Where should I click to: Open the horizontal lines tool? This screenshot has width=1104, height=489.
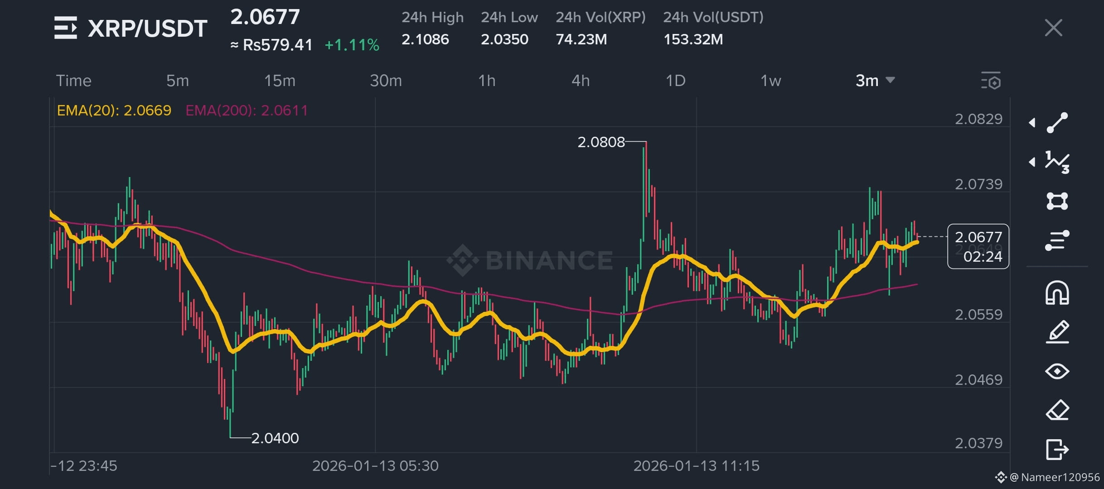(x=1057, y=240)
